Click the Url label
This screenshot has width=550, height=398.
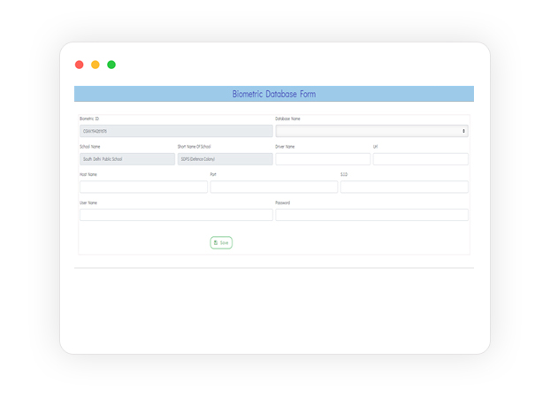point(375,147)
